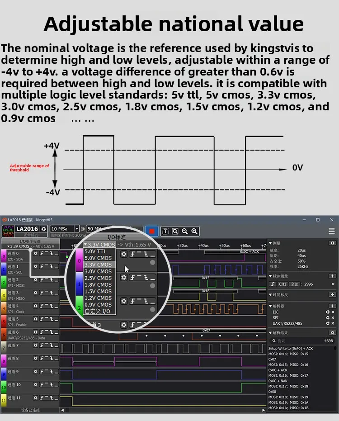Viewport: 339px width, 421px height.
Task: Select rising edge trigger for channel 1
Action: pyautogui.click(x=42, y=266)
